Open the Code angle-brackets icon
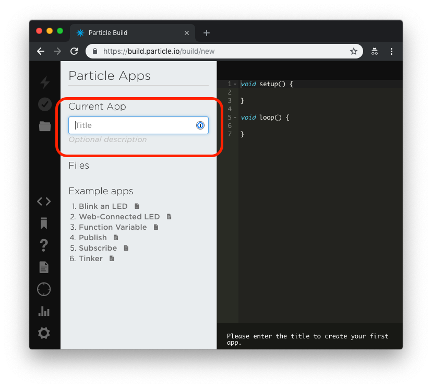Image resolution: width=432 pixels, height=388 pixels. (44, 202)
